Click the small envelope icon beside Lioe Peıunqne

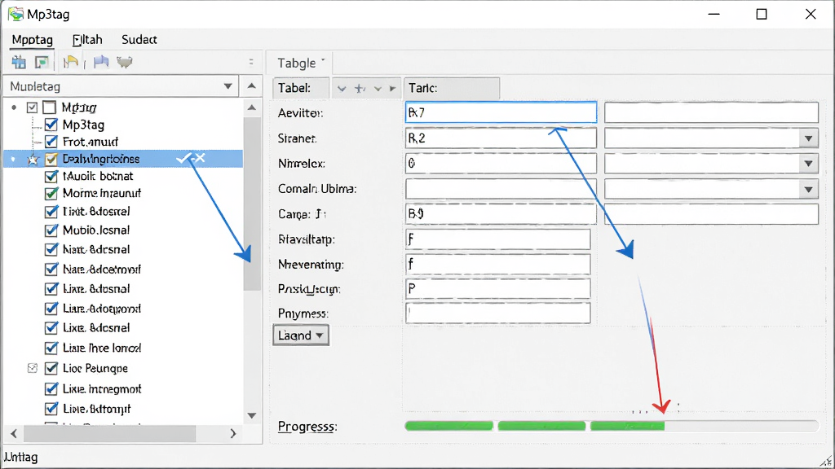pos(33,368)
